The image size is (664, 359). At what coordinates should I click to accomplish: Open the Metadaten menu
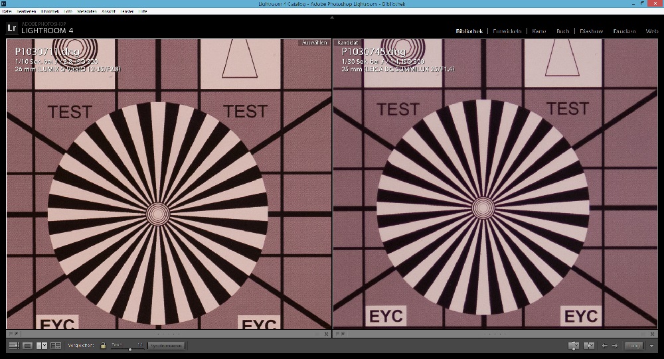point(87,11)
